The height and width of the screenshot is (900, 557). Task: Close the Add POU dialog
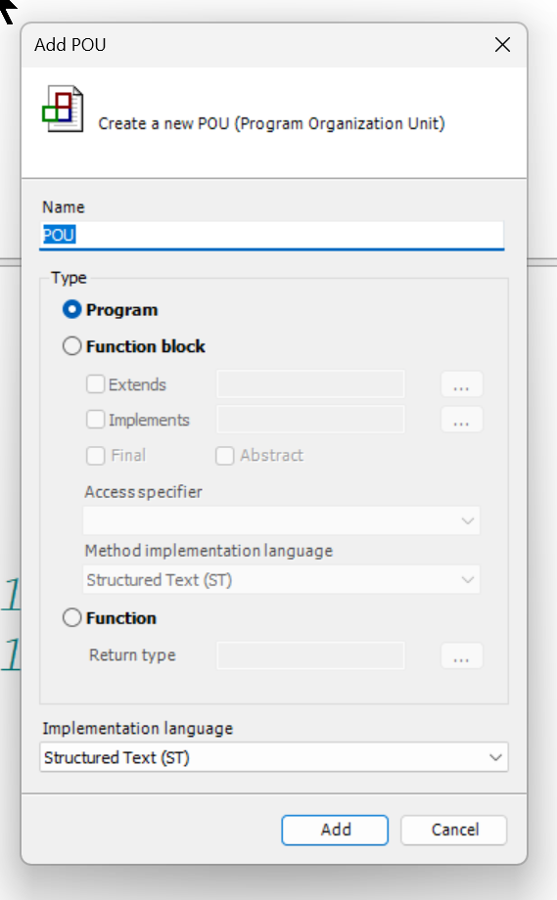[502, 45]
